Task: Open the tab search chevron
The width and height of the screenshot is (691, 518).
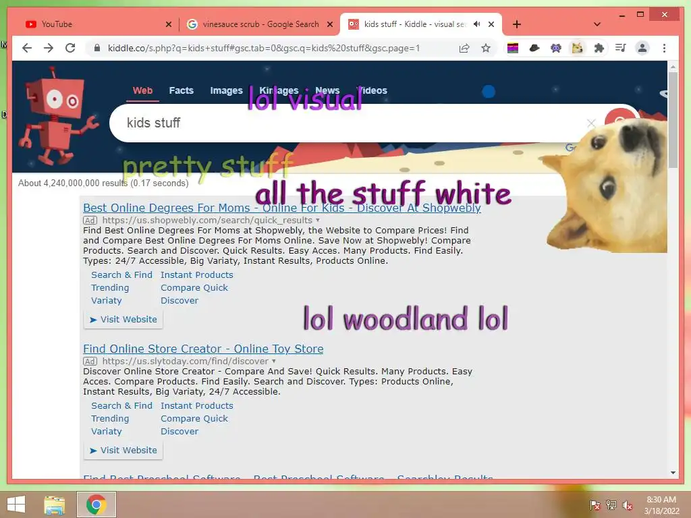Action: coord(597,24)
